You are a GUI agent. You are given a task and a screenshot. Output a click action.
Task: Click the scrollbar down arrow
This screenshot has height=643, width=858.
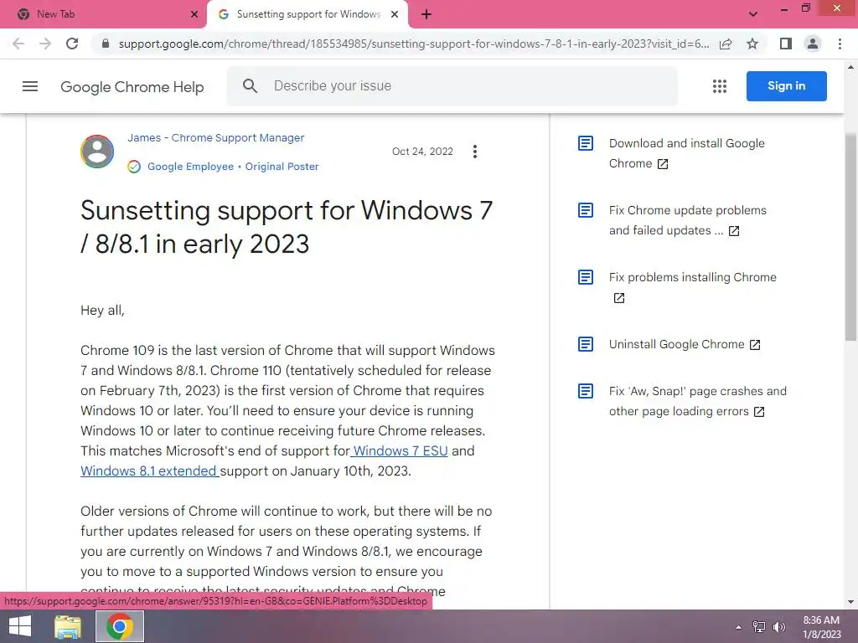coord(851,602)
